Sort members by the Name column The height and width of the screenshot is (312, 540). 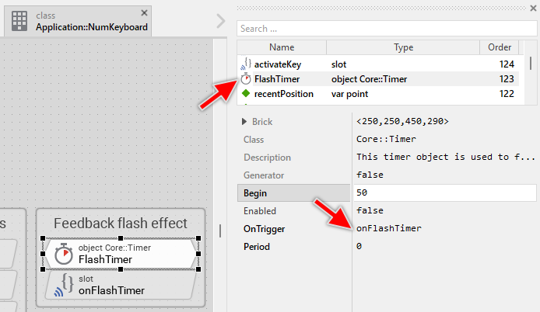[x=281, y=47]
